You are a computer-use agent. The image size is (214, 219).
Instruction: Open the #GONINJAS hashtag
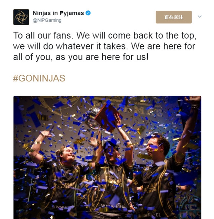39,78
